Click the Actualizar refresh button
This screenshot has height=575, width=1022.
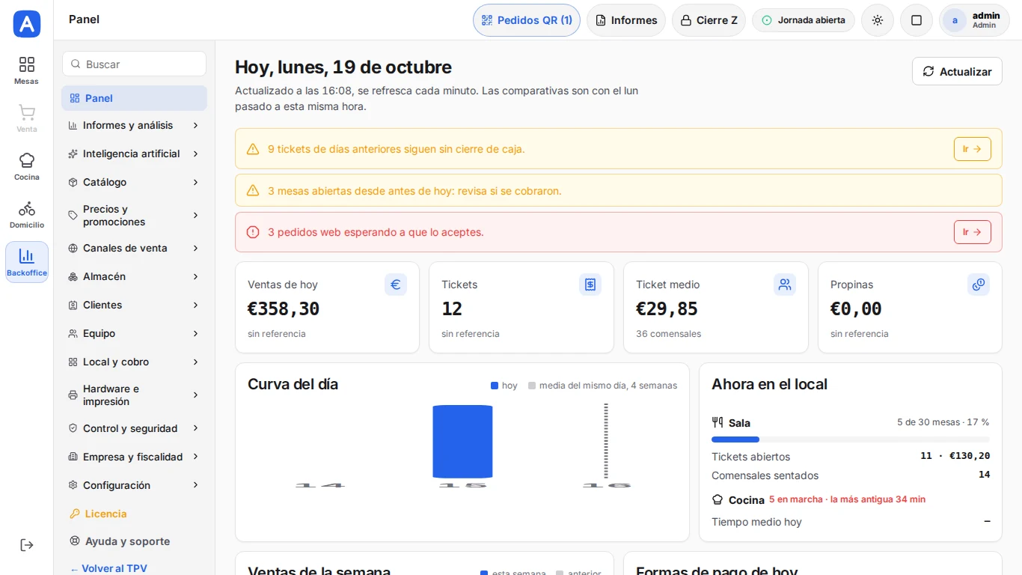click(x=957, y=71)
